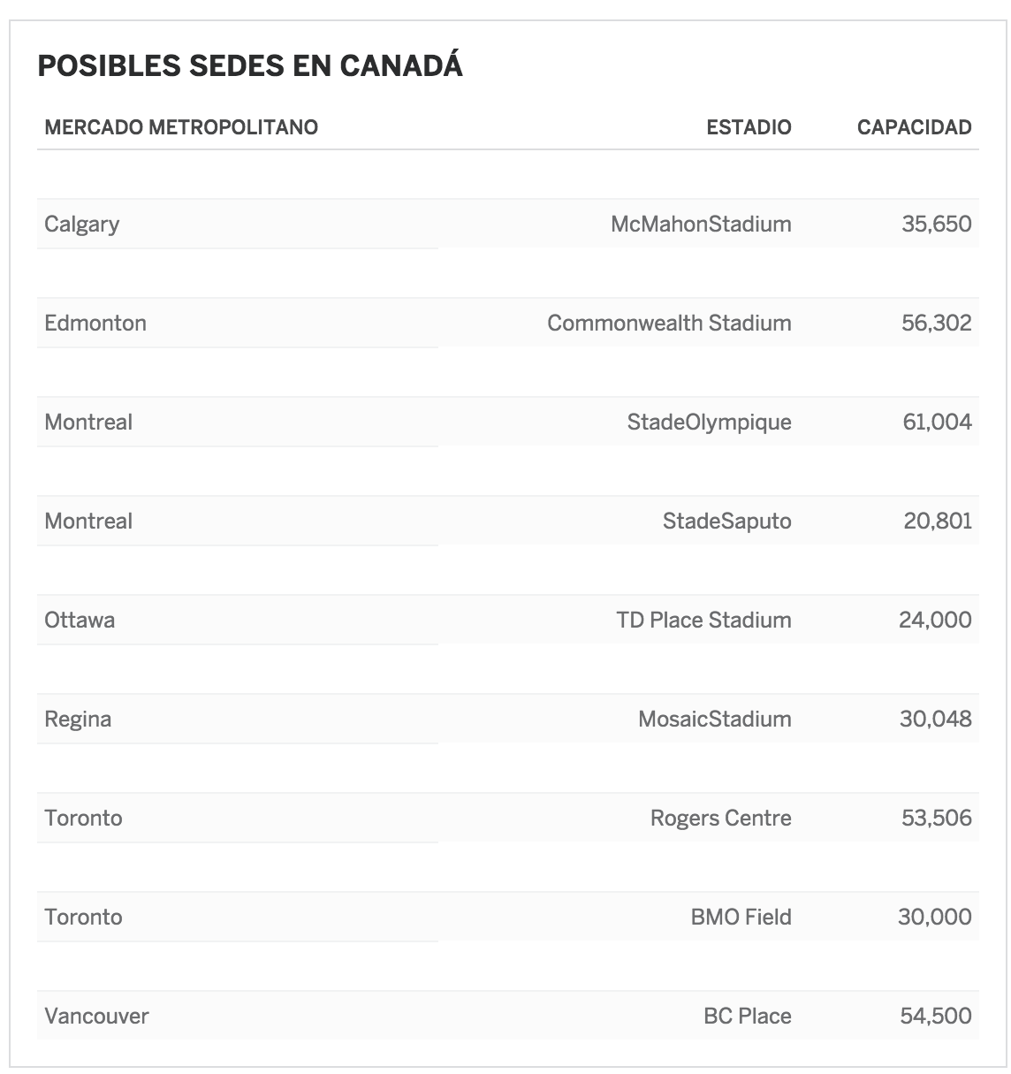The height and width of the screenshot is (1074, 1011).
Task: Select McMahonStadium stadium cell
Action: point(701,224)
